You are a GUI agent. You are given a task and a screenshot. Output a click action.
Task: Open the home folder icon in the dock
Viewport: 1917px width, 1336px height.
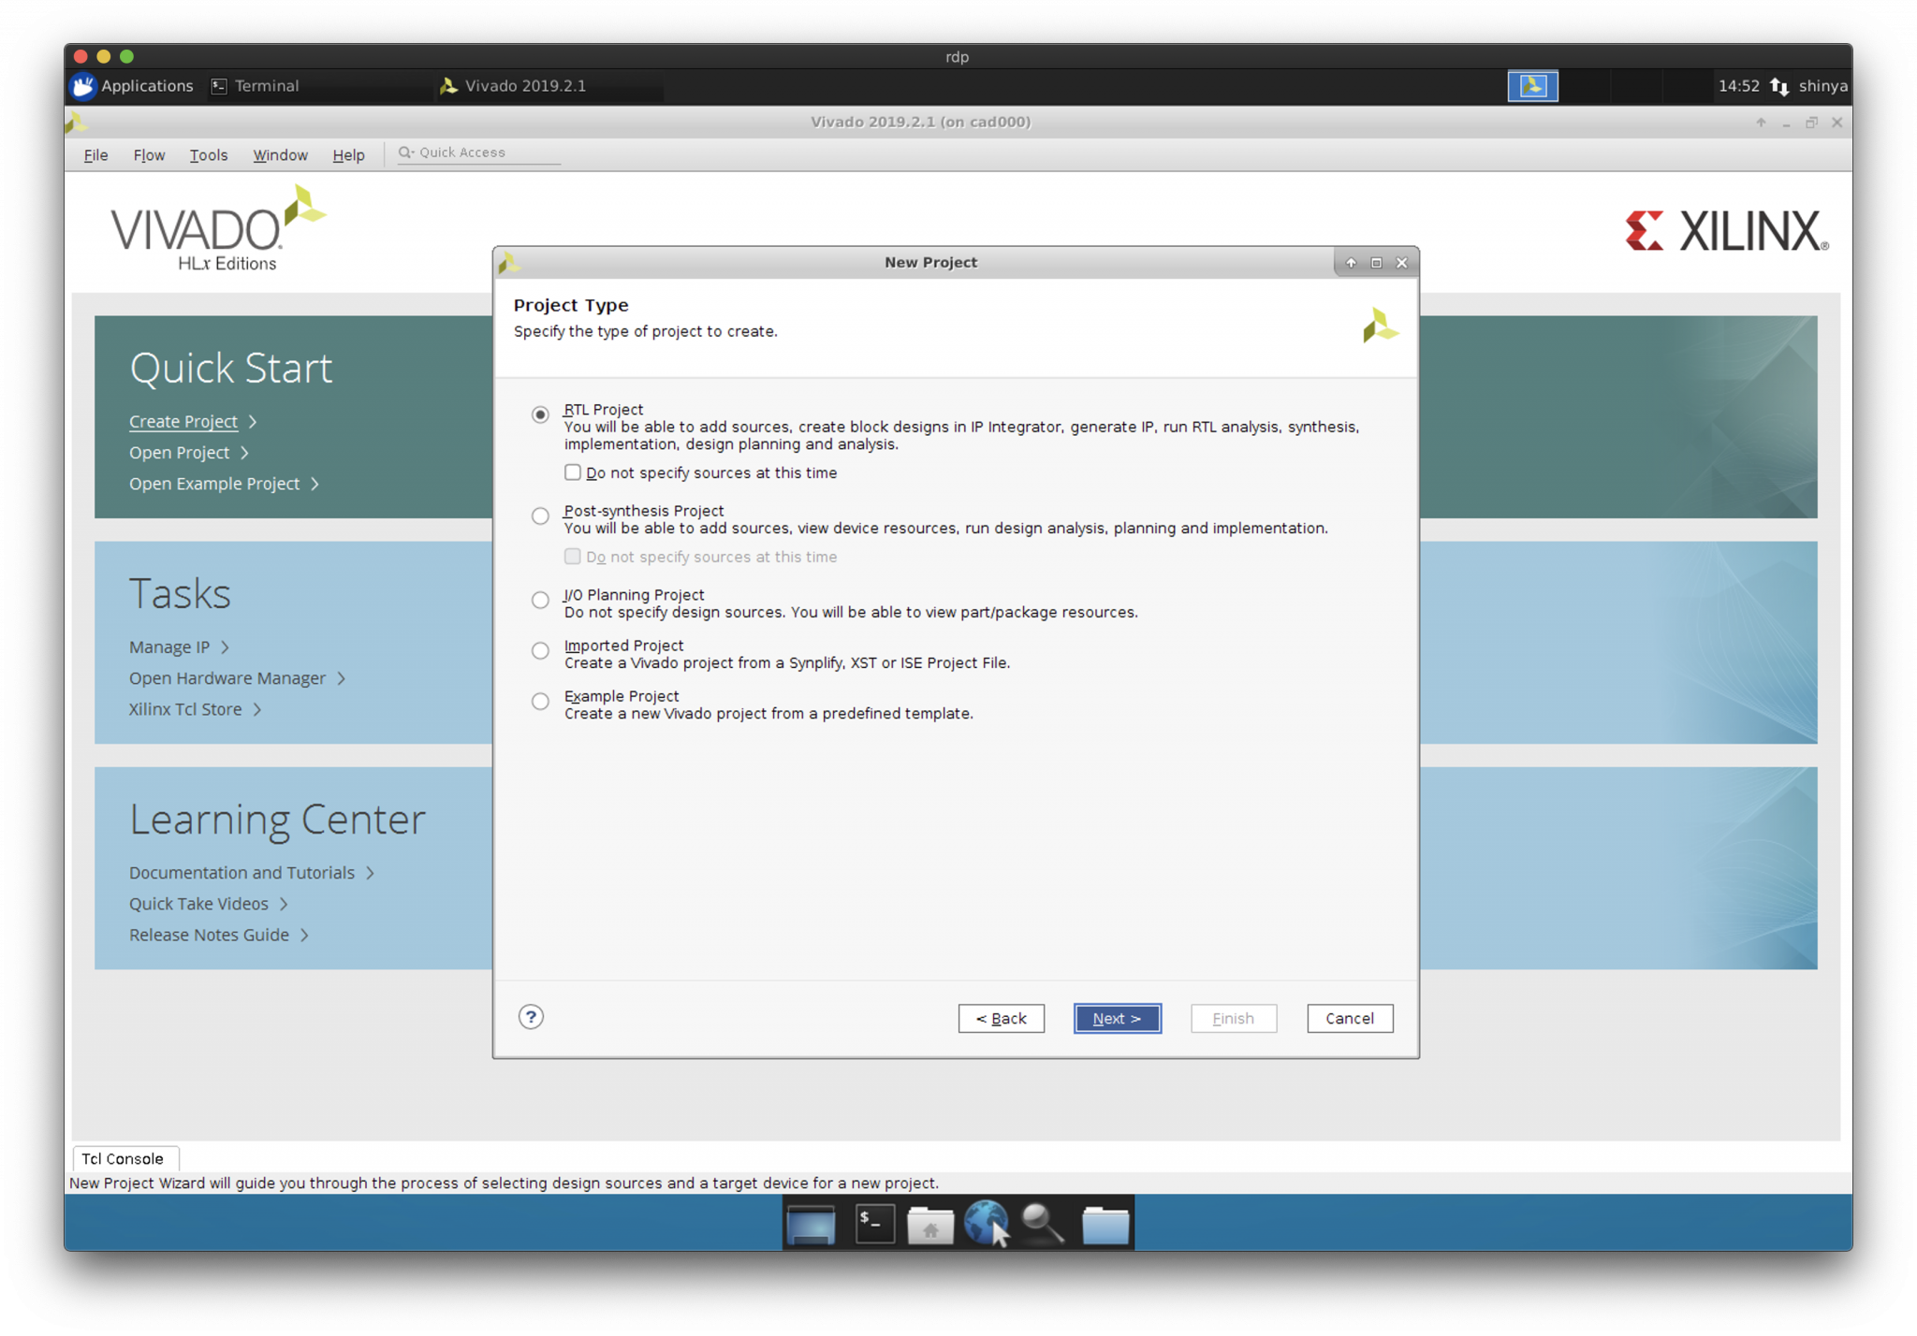[x=929, y=1225]
